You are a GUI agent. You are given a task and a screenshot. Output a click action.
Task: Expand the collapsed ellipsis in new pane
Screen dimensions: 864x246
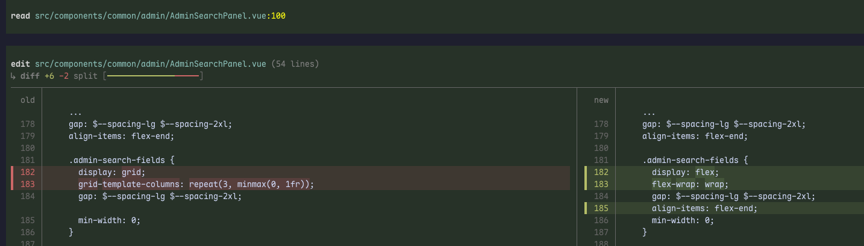[649, 112]
